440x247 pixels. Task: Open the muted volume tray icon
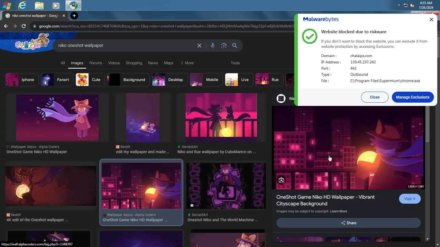pyautogui.click(x=412, y=5)
